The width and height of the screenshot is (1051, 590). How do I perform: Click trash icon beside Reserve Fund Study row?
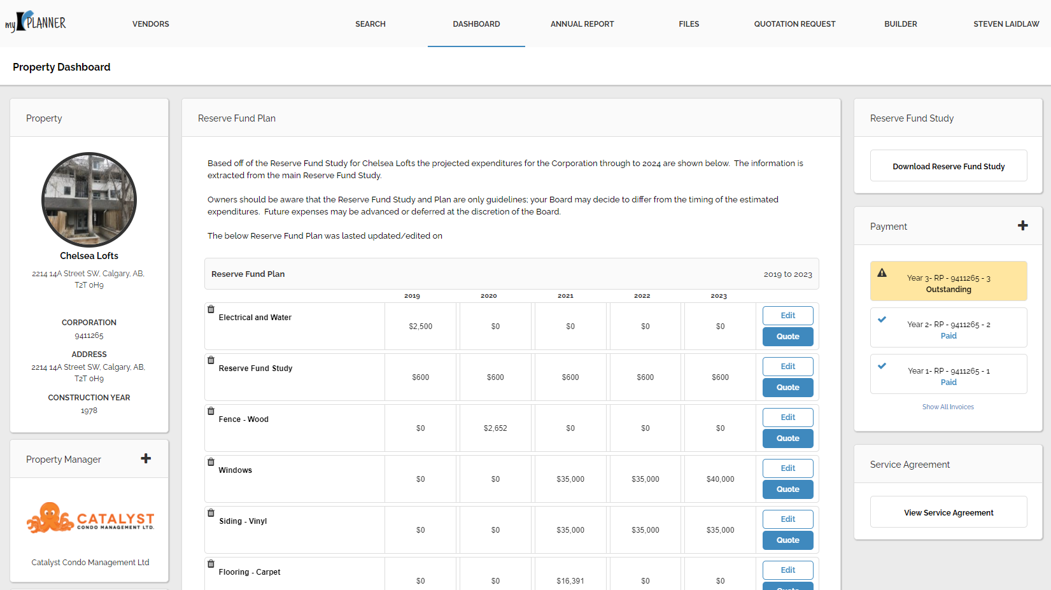pyautogui.click(x=211, y=360)
